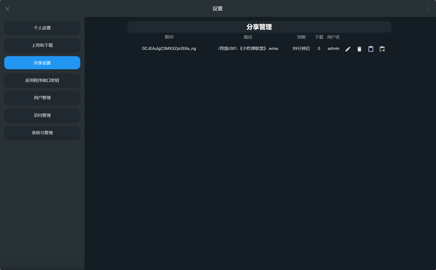The image size is (436, 270).
Task: Open the 上传和下载 settings page
Action: point(42,45)
